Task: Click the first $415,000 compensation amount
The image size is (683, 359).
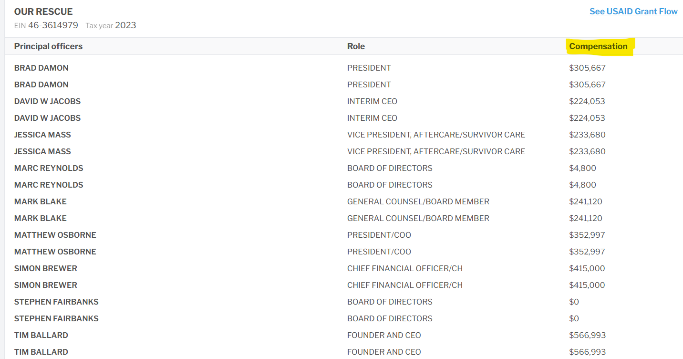Action: click(587, 268)
